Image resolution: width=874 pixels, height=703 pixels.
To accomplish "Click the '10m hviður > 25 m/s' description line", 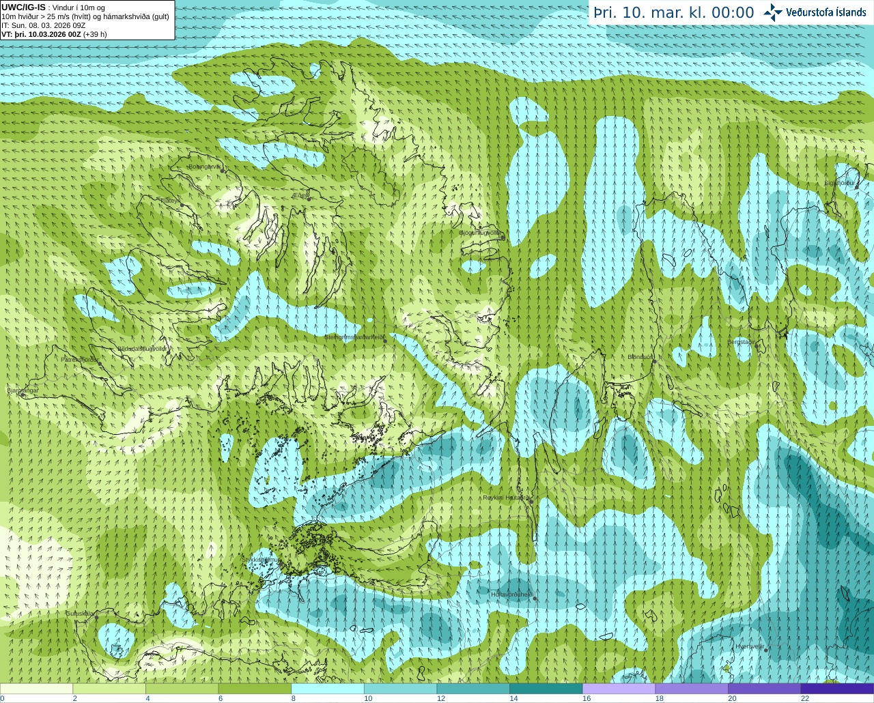I will coord(85,16).
